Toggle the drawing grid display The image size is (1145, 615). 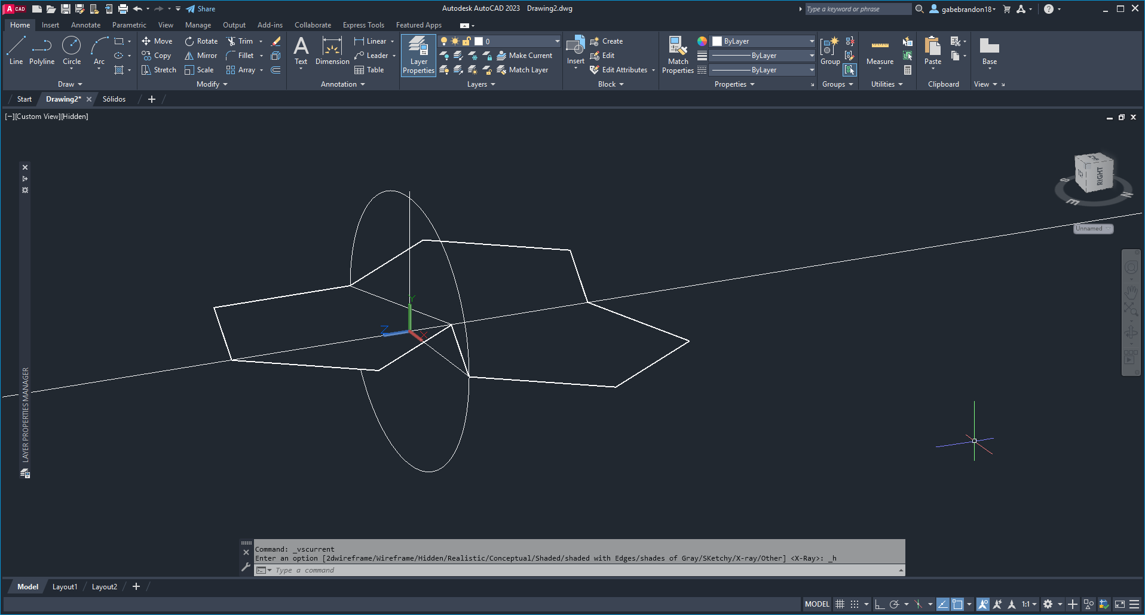840,604
